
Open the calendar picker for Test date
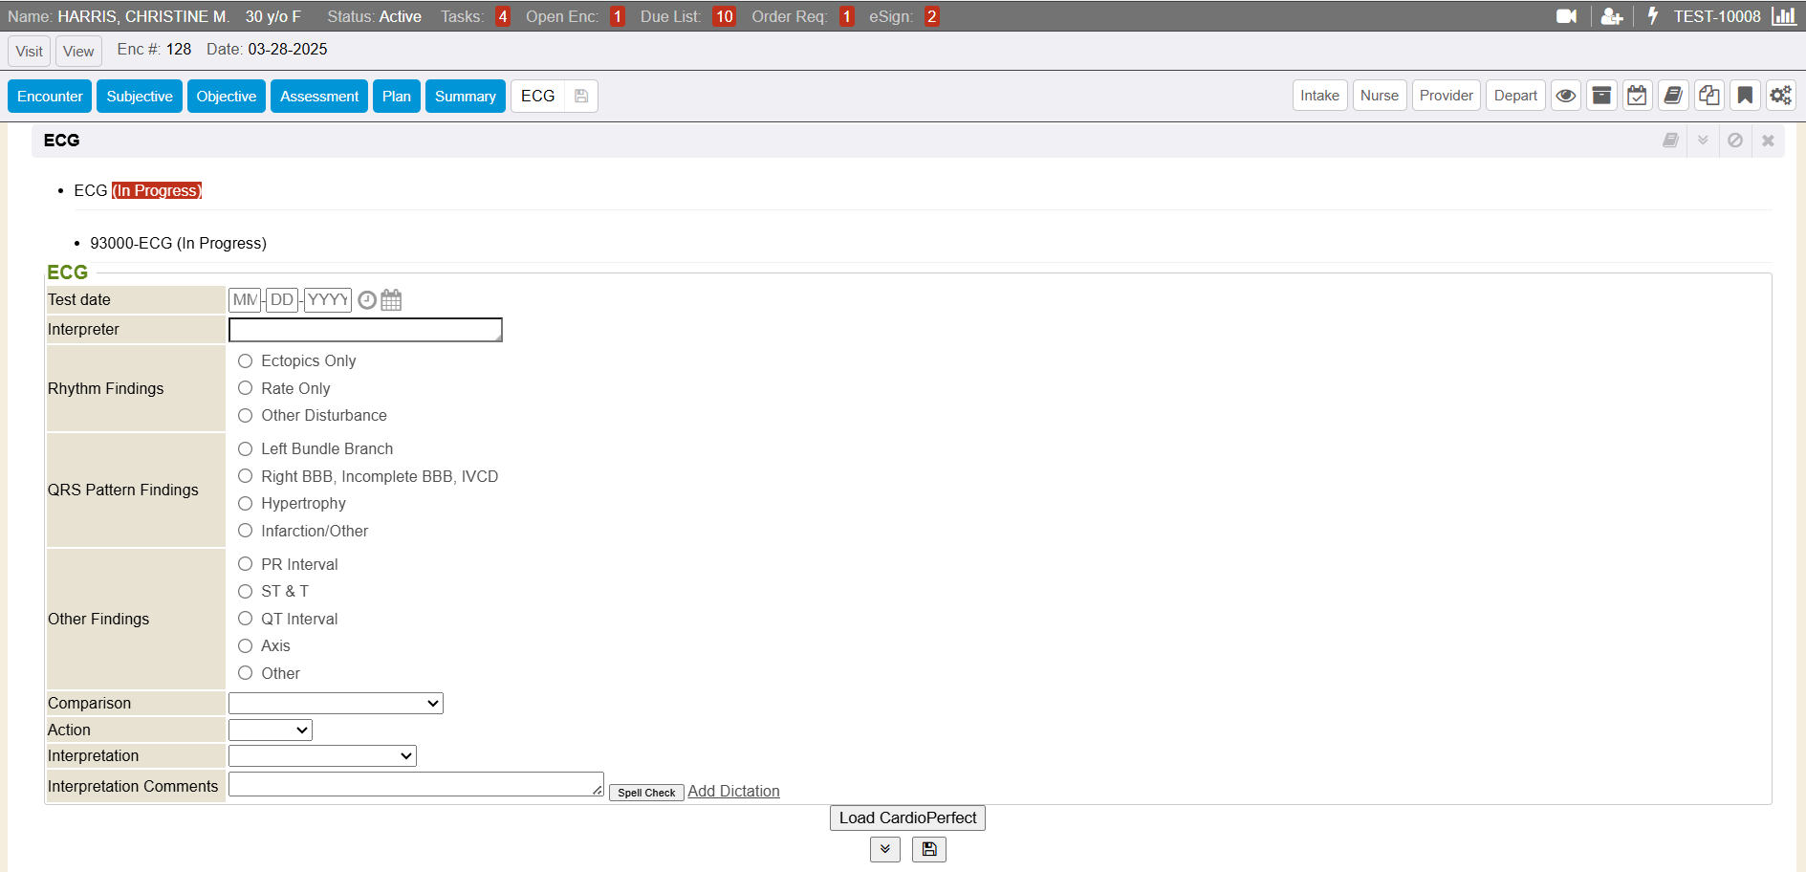click(x=391, y=300)
